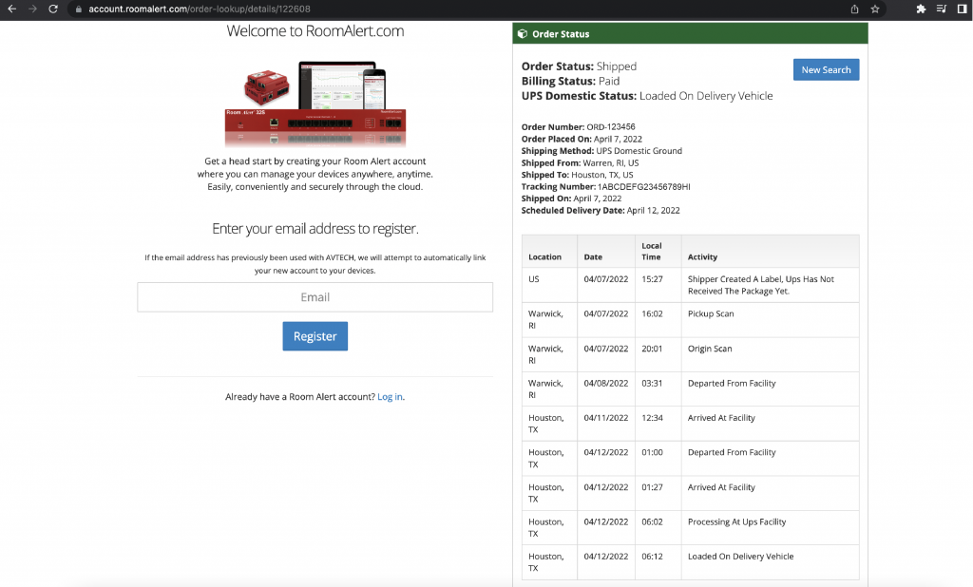973x587 pixels.
Task: Bookmark this page with the star icon
Action: coord(875,9)
